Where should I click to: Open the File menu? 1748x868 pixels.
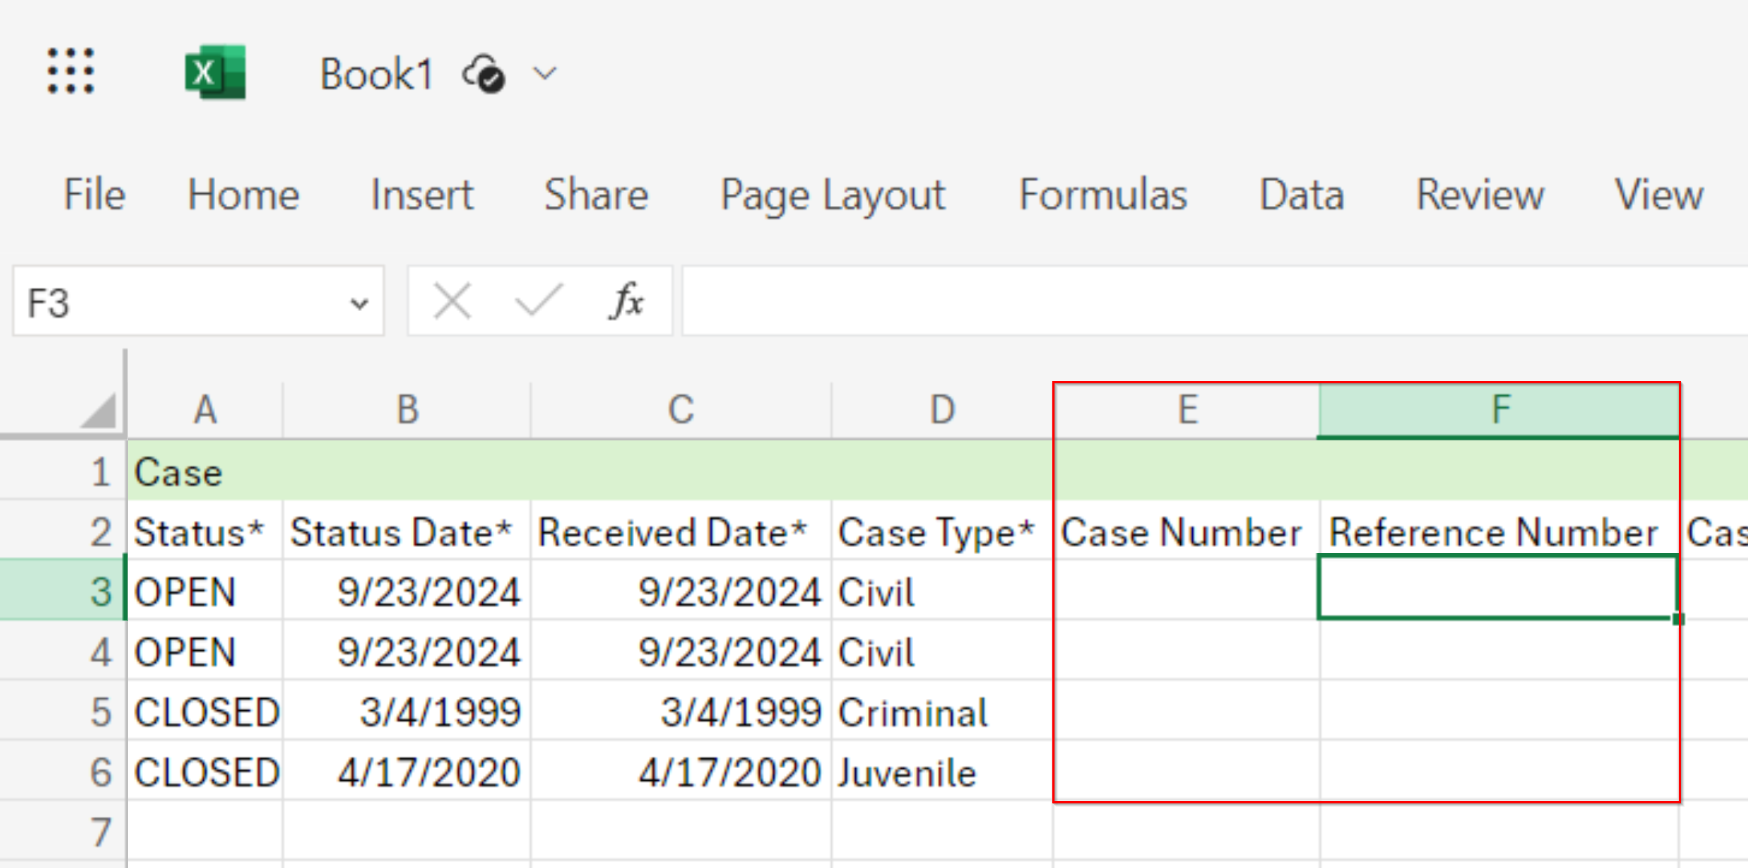pos(93,195)
